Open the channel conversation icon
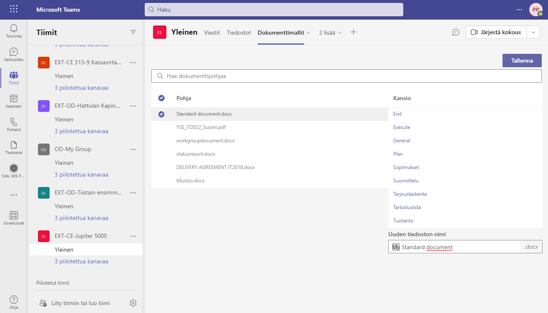The height and width of the screenshot is (313, 548). point(456,32)
